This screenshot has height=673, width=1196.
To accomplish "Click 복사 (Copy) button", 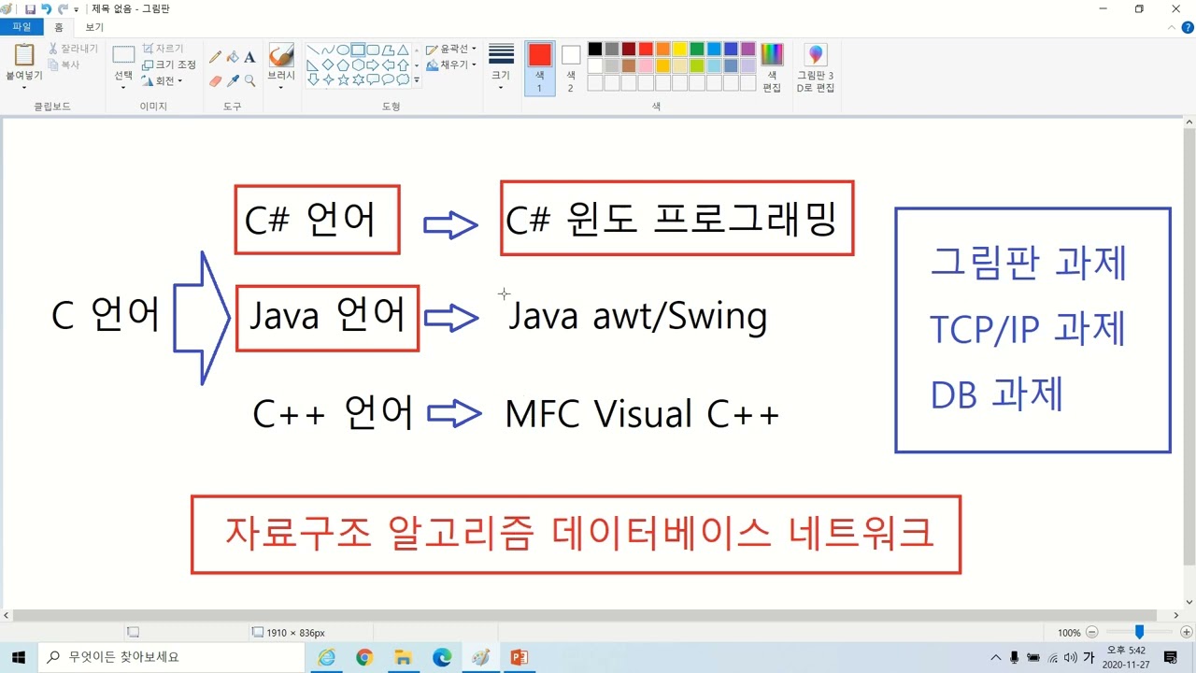I will tap(64, 64).
